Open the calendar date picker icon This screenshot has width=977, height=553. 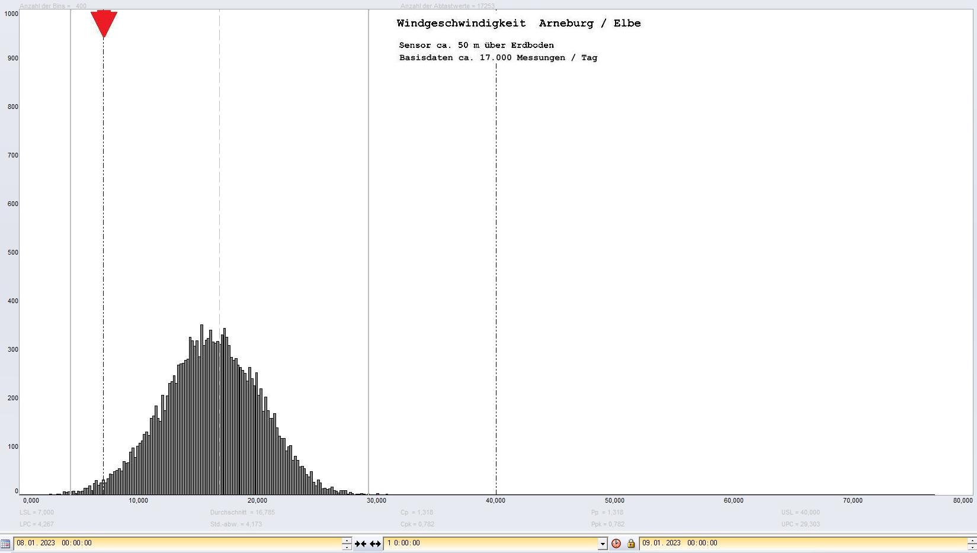[x=5, y=544]
